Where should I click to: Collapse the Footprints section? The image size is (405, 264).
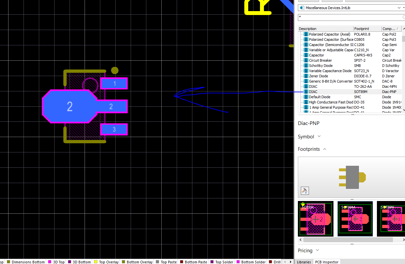tap(325, 149)
